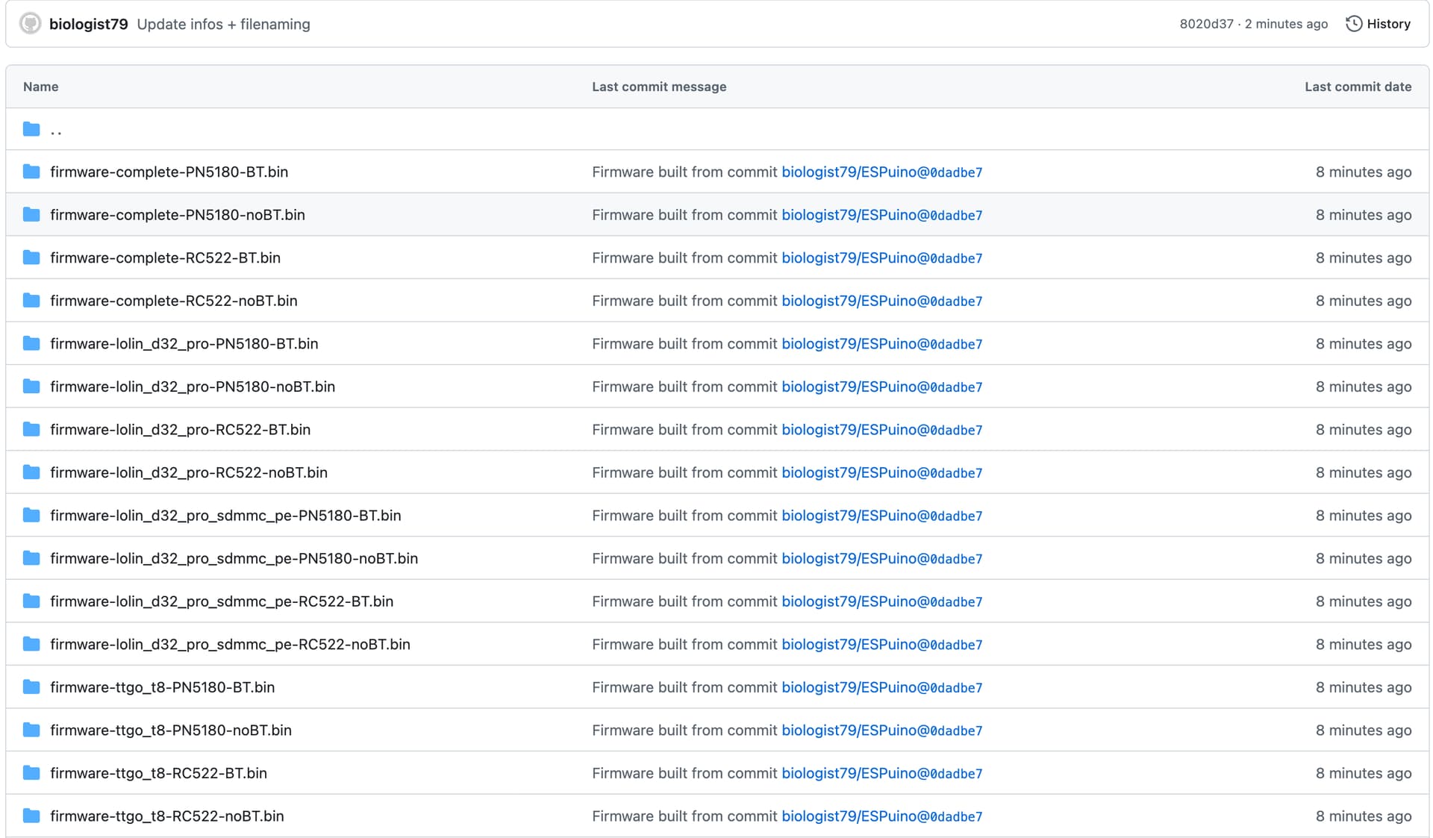This screenshot has height=838, width=1433.
Task: Open firmware-lolin_d32_pro_sdmmc_pe-PN5180-noBT.bin entry
Action: coord(234,559)
